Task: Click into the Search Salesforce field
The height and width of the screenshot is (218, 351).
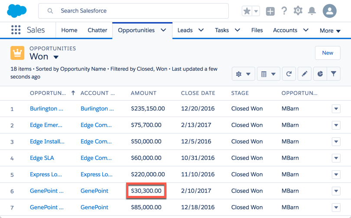Action: click(x=133, y=11)
